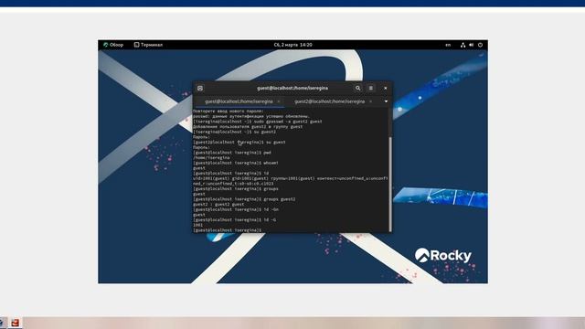The width and height of the screenshot is (585, 329).
Task: Open a new terminal tab with the plus-tab icon
Action: pos(200,88)
